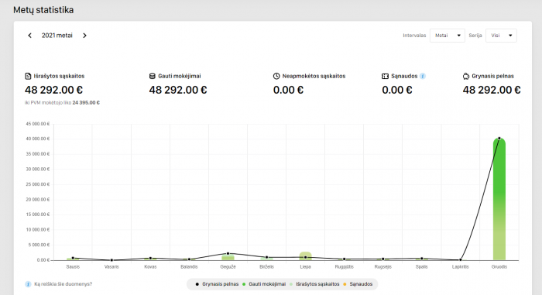This screenshot has width=542, height=295.
Task: Click the Gruodis green bar in chart
Action: 499,199
